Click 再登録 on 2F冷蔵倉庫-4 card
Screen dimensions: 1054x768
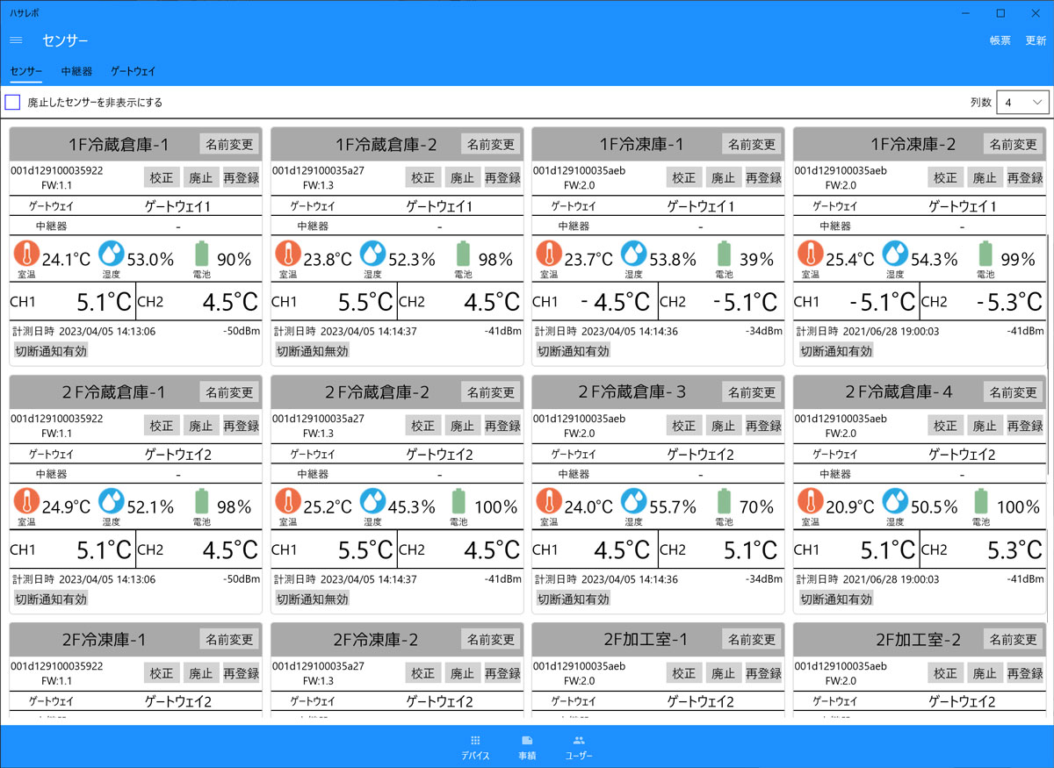(1025, 426)
